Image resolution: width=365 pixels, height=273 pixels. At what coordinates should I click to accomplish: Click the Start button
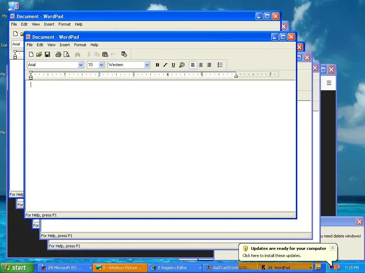[x=17, y=268]
